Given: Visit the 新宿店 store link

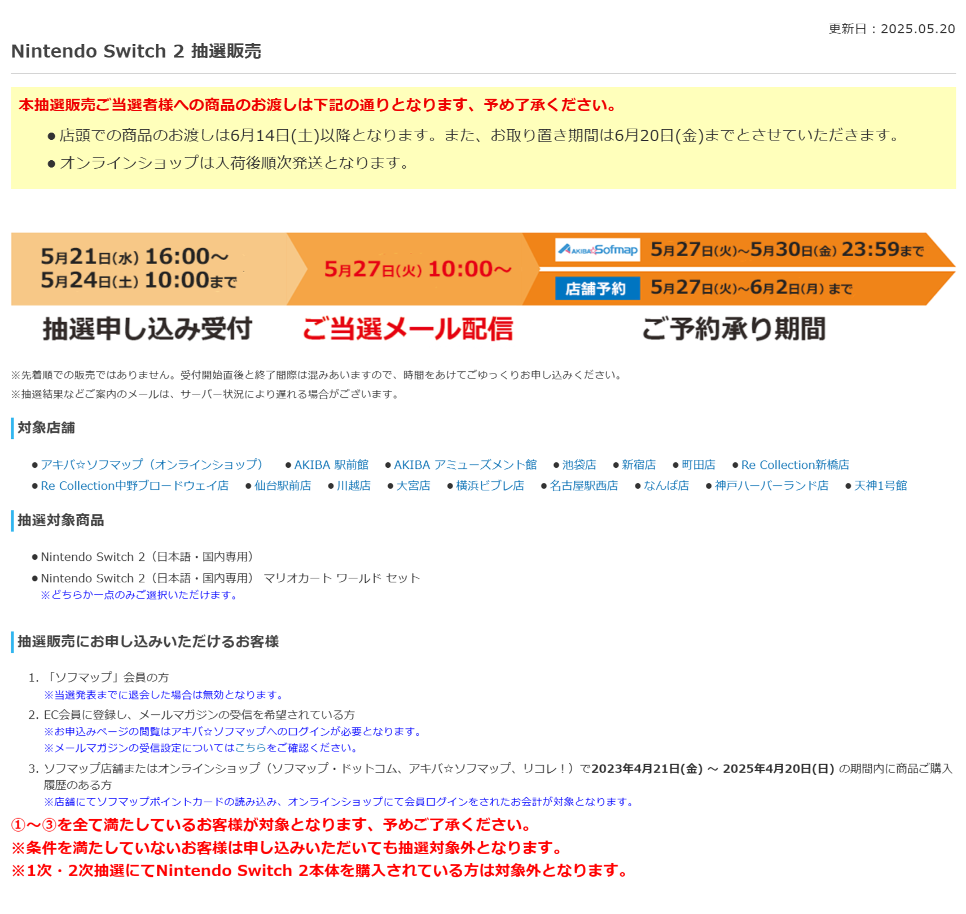Looking at the screenshot, I should [x=639, y=464].
